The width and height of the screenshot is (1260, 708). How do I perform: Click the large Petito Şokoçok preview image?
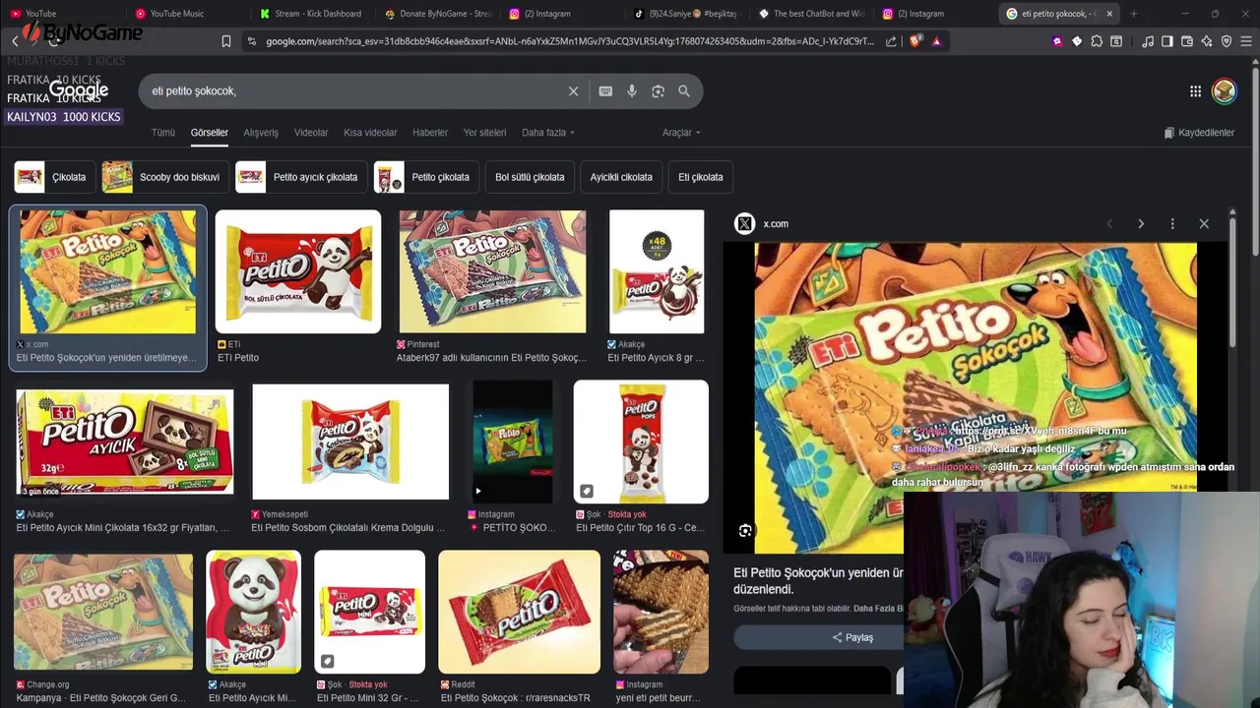tap(976, 398)
